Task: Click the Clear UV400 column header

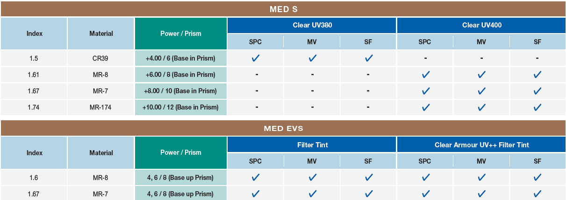Action: coord(481,25)
